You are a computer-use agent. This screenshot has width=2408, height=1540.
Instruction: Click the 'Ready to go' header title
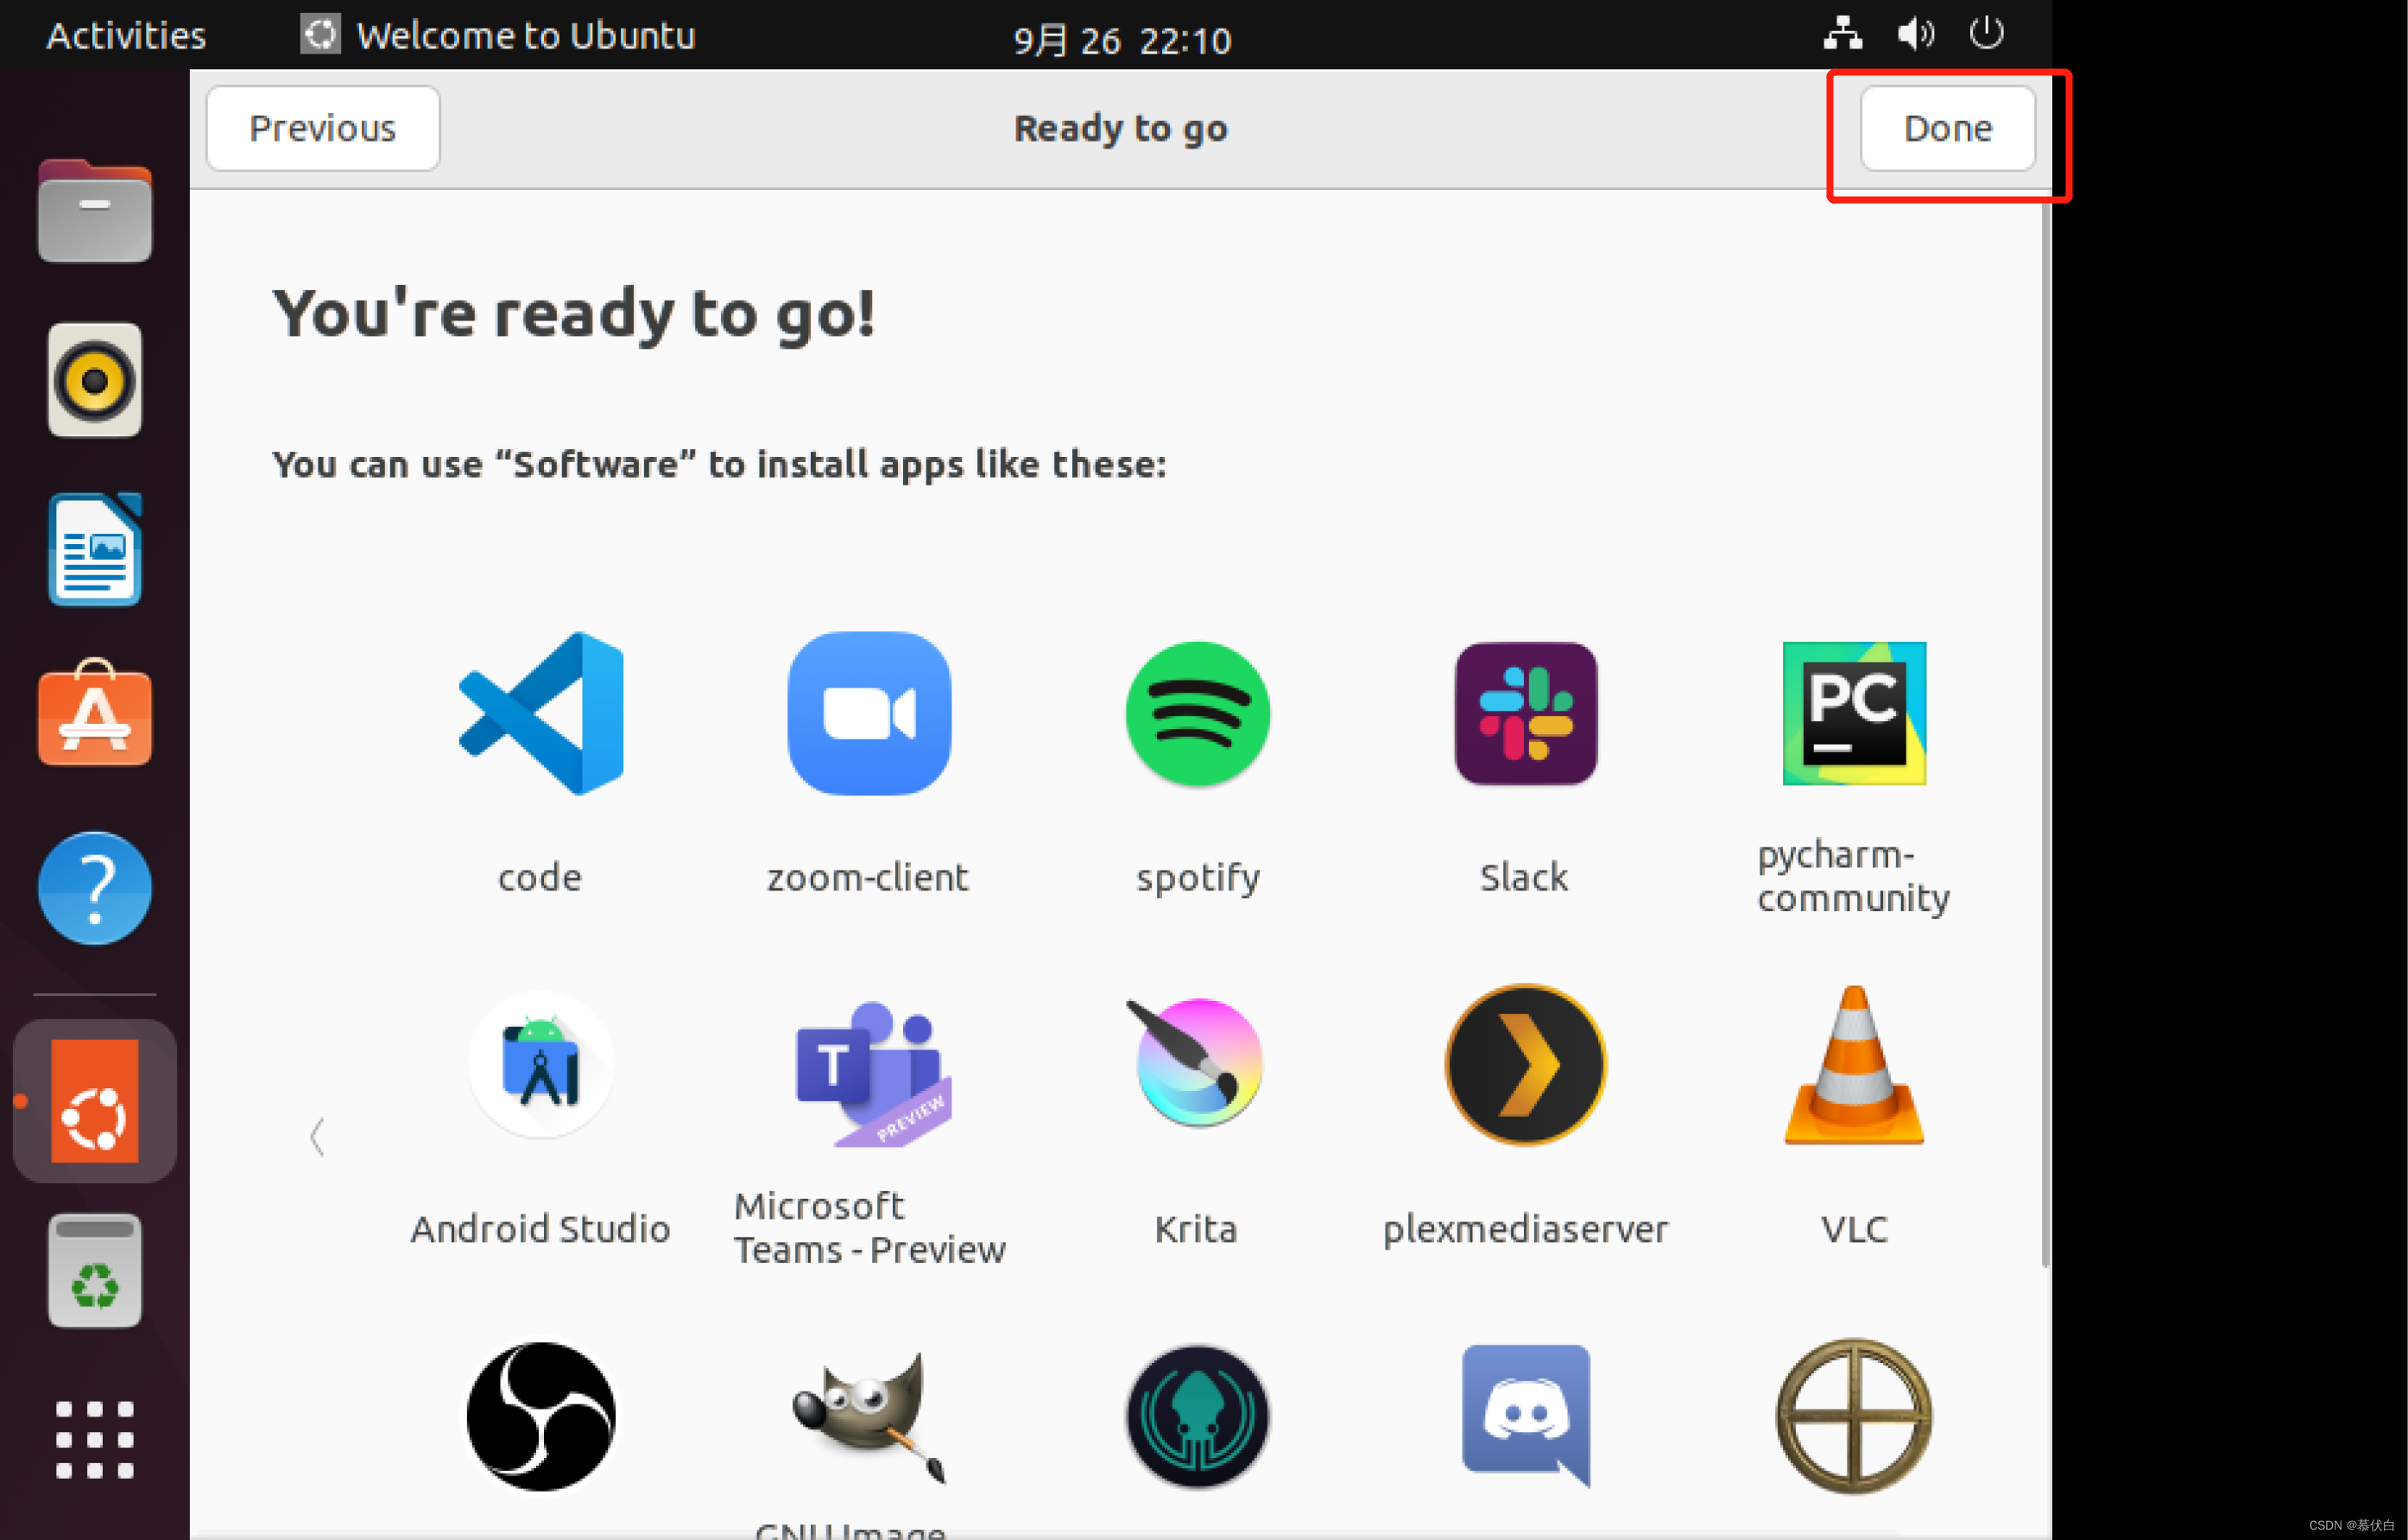(1120, 130)
